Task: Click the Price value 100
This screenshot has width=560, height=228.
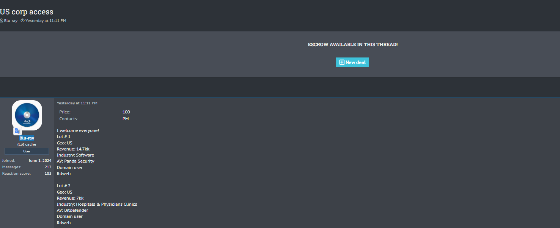Action: tap(126, 112)
